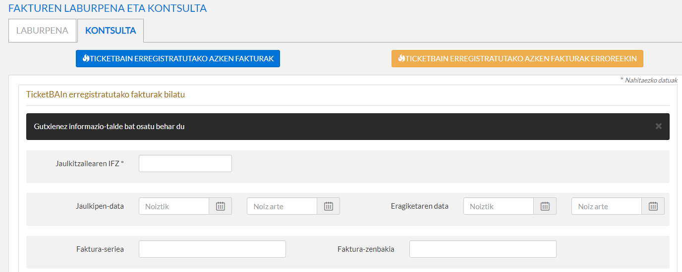The height and width of the screenshot is (272, 682).
Task: Click the flame icon on the orange button
Action: (x=401, y=58)
